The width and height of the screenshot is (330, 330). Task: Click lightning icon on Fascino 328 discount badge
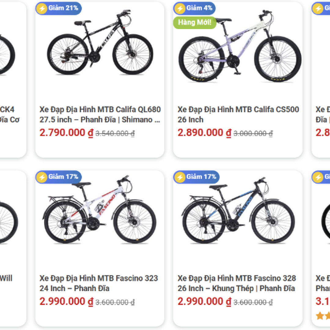179,177
